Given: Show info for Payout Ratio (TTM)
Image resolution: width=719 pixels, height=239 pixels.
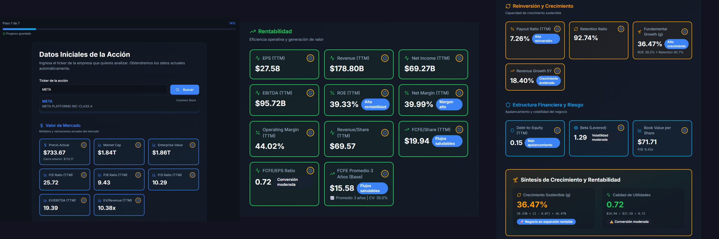Looking at the screenshot, I should 557,29.
